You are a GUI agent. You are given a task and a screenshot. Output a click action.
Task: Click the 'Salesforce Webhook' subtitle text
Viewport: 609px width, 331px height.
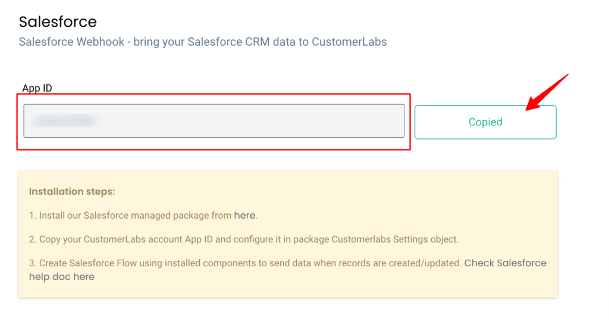coord(203,42)
